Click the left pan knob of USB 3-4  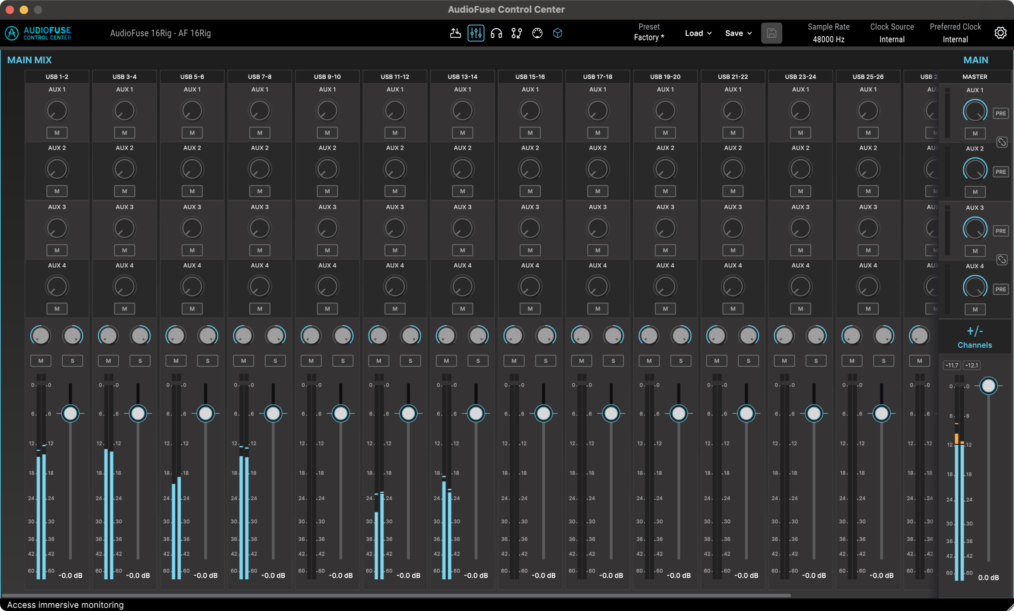[x=108, y=336]
